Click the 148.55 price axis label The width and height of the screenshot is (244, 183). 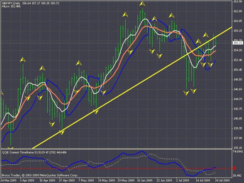238,80
